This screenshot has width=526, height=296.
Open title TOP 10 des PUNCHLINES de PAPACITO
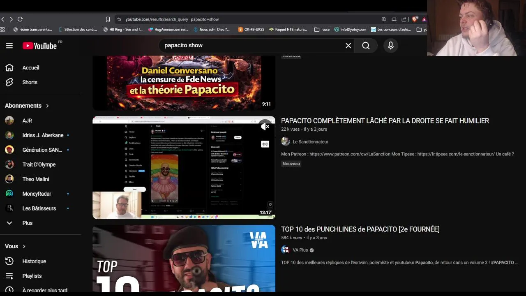(x=360, y=229)
